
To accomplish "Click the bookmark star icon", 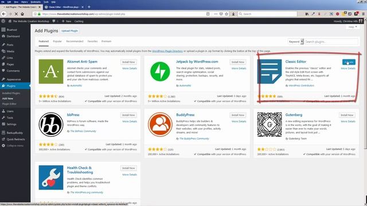I will point(227,14).
